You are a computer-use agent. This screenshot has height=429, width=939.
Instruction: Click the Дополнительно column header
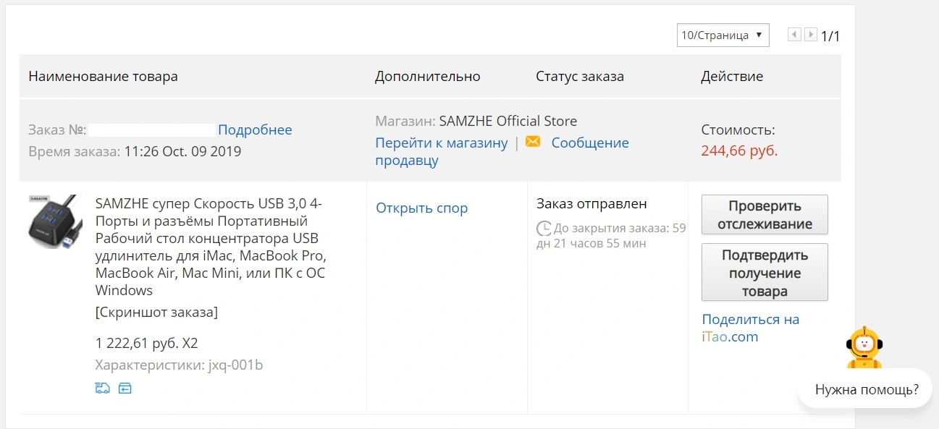pos(427,76)
